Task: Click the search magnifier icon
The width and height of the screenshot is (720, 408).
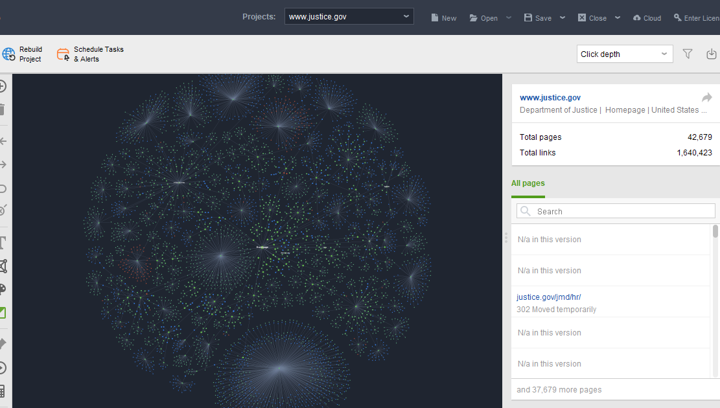Action: click(x=526, y=211)
